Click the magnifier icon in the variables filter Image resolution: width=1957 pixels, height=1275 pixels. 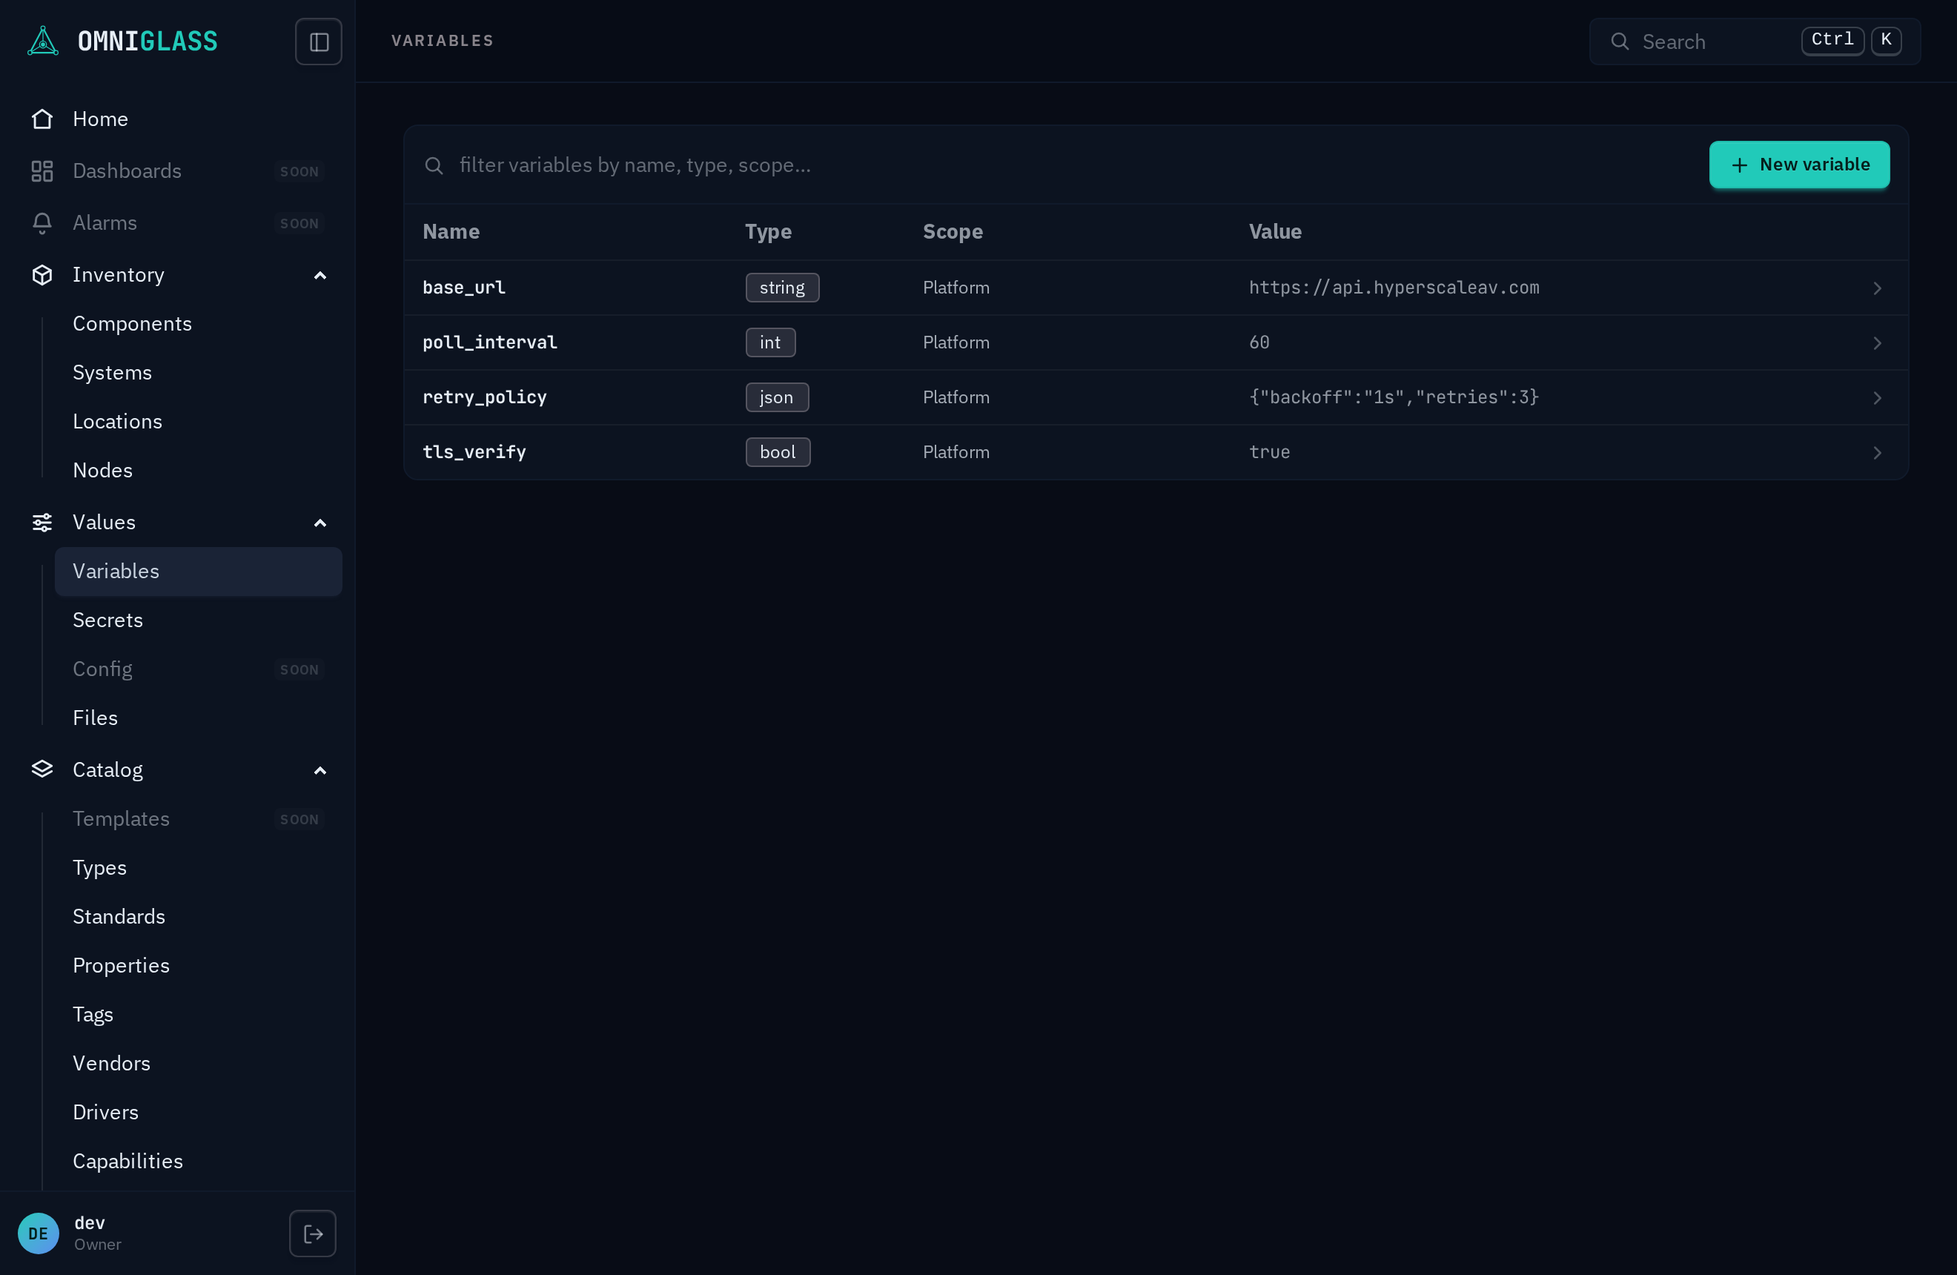(434, 165)
